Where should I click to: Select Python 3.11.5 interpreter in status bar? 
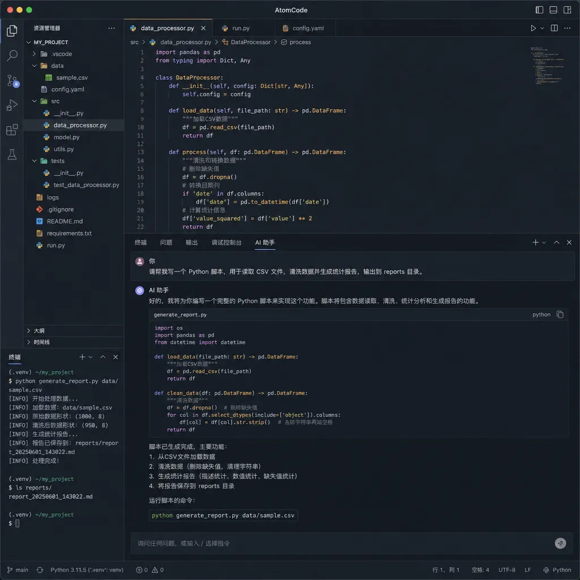point(87,570)
